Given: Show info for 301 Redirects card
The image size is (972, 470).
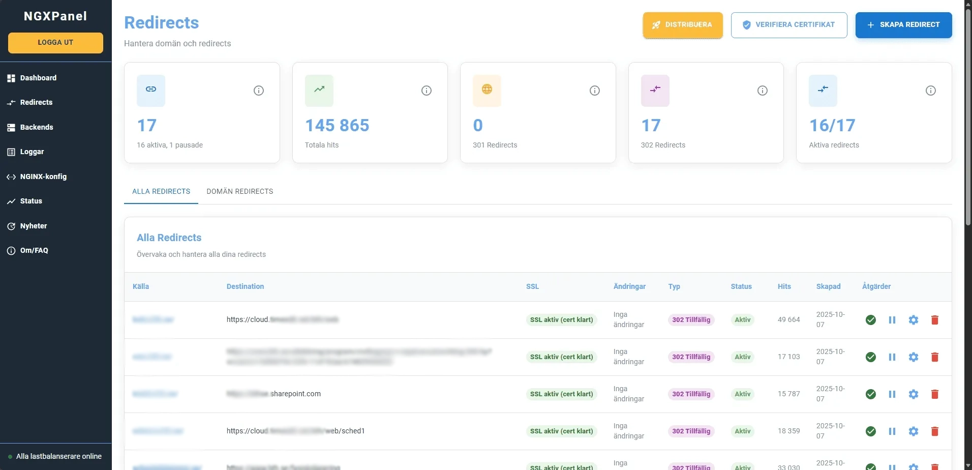Looking at the screenshot, I should coord(595,91).
